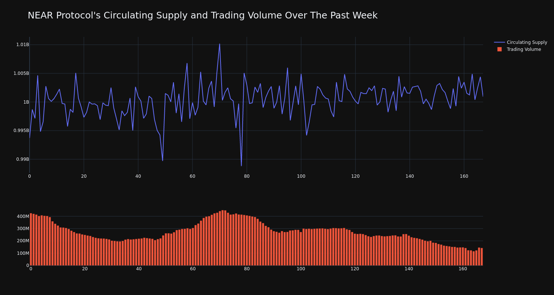
Task: Select the 1.01B y-axis label
Action: click(23, 45)
